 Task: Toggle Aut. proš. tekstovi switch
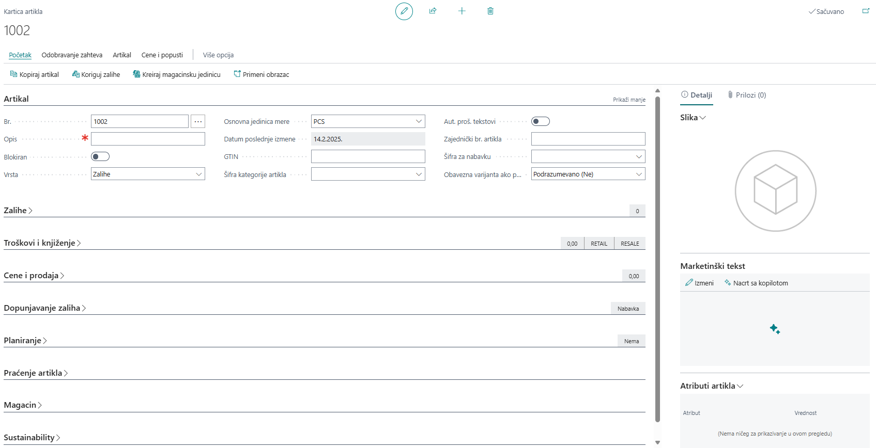pos(540,121)
